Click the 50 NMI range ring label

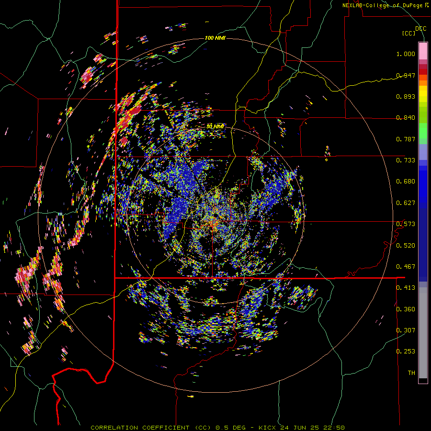pyautogui.click(x=215, y=127)
